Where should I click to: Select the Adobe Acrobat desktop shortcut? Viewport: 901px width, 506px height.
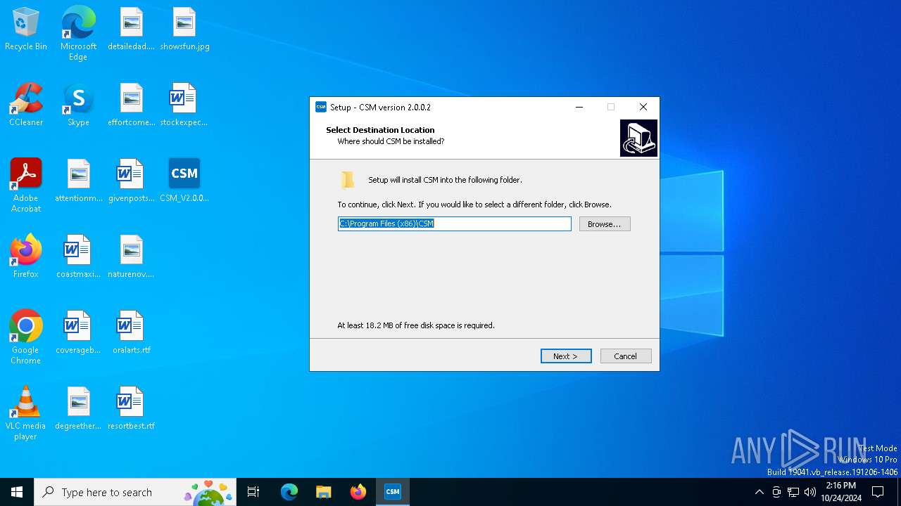pos(26,186)
